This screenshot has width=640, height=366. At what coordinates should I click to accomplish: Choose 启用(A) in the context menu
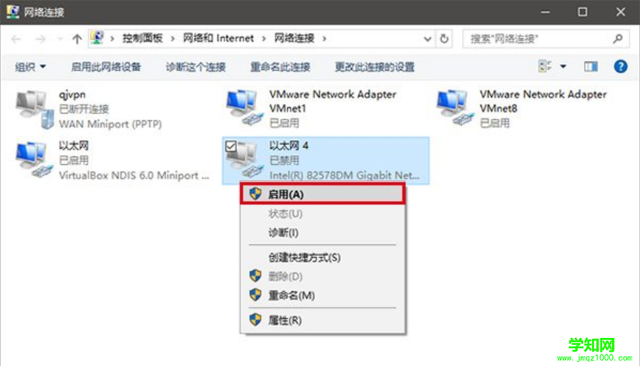322,194
